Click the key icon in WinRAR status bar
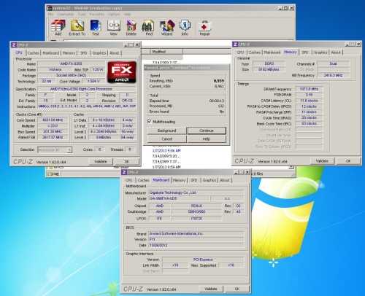 [56, 174]
